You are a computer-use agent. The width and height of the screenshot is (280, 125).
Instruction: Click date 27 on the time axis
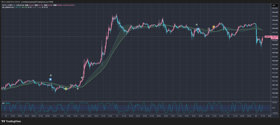coord(256,116)
